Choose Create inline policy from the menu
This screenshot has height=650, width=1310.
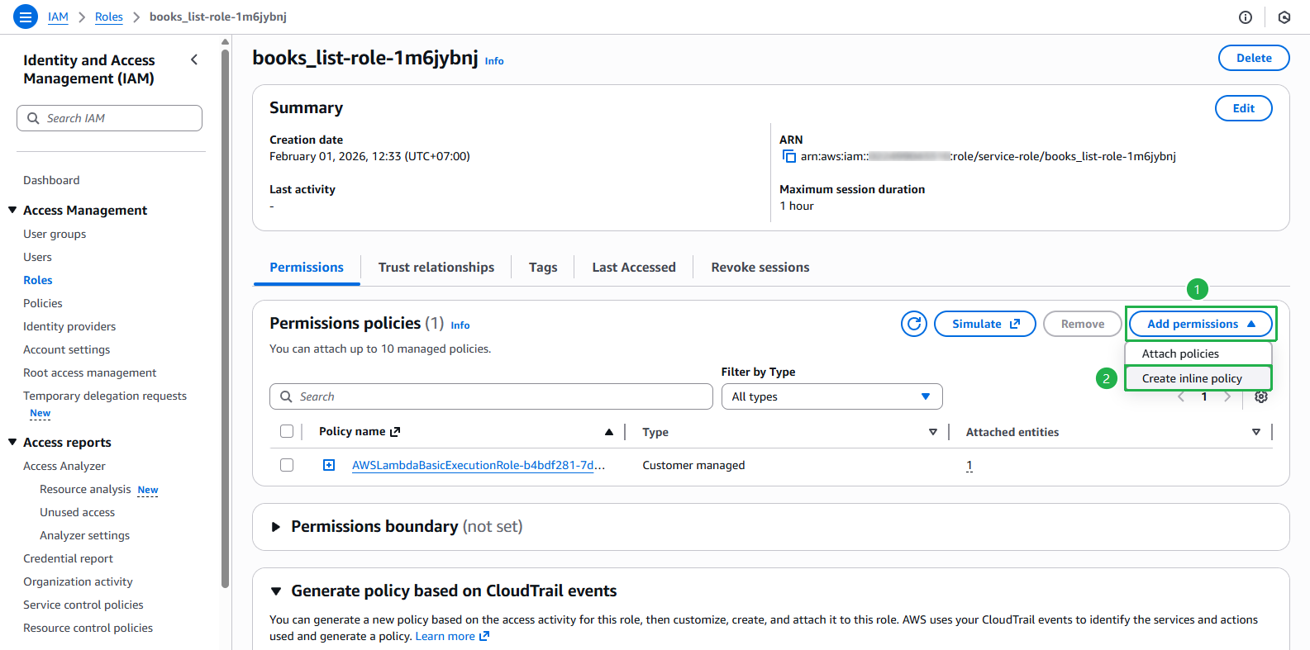pyautogui.click(x=1198, y=378)
